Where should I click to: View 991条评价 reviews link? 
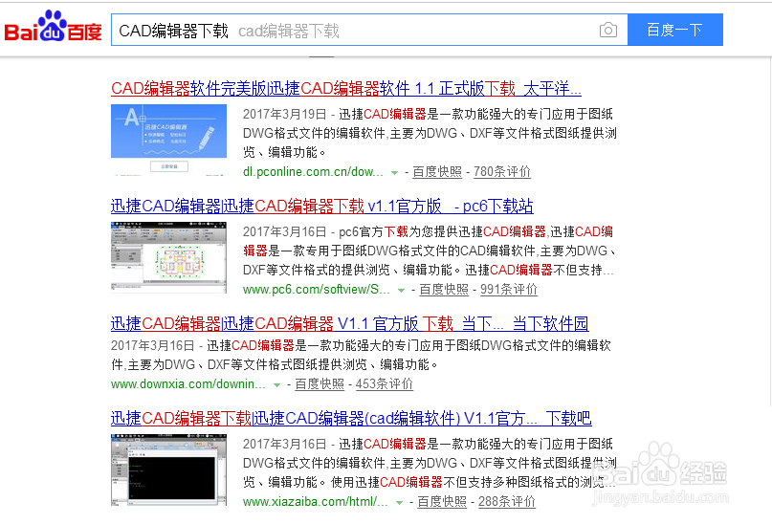pyautogui.click(x=509, y=290)
